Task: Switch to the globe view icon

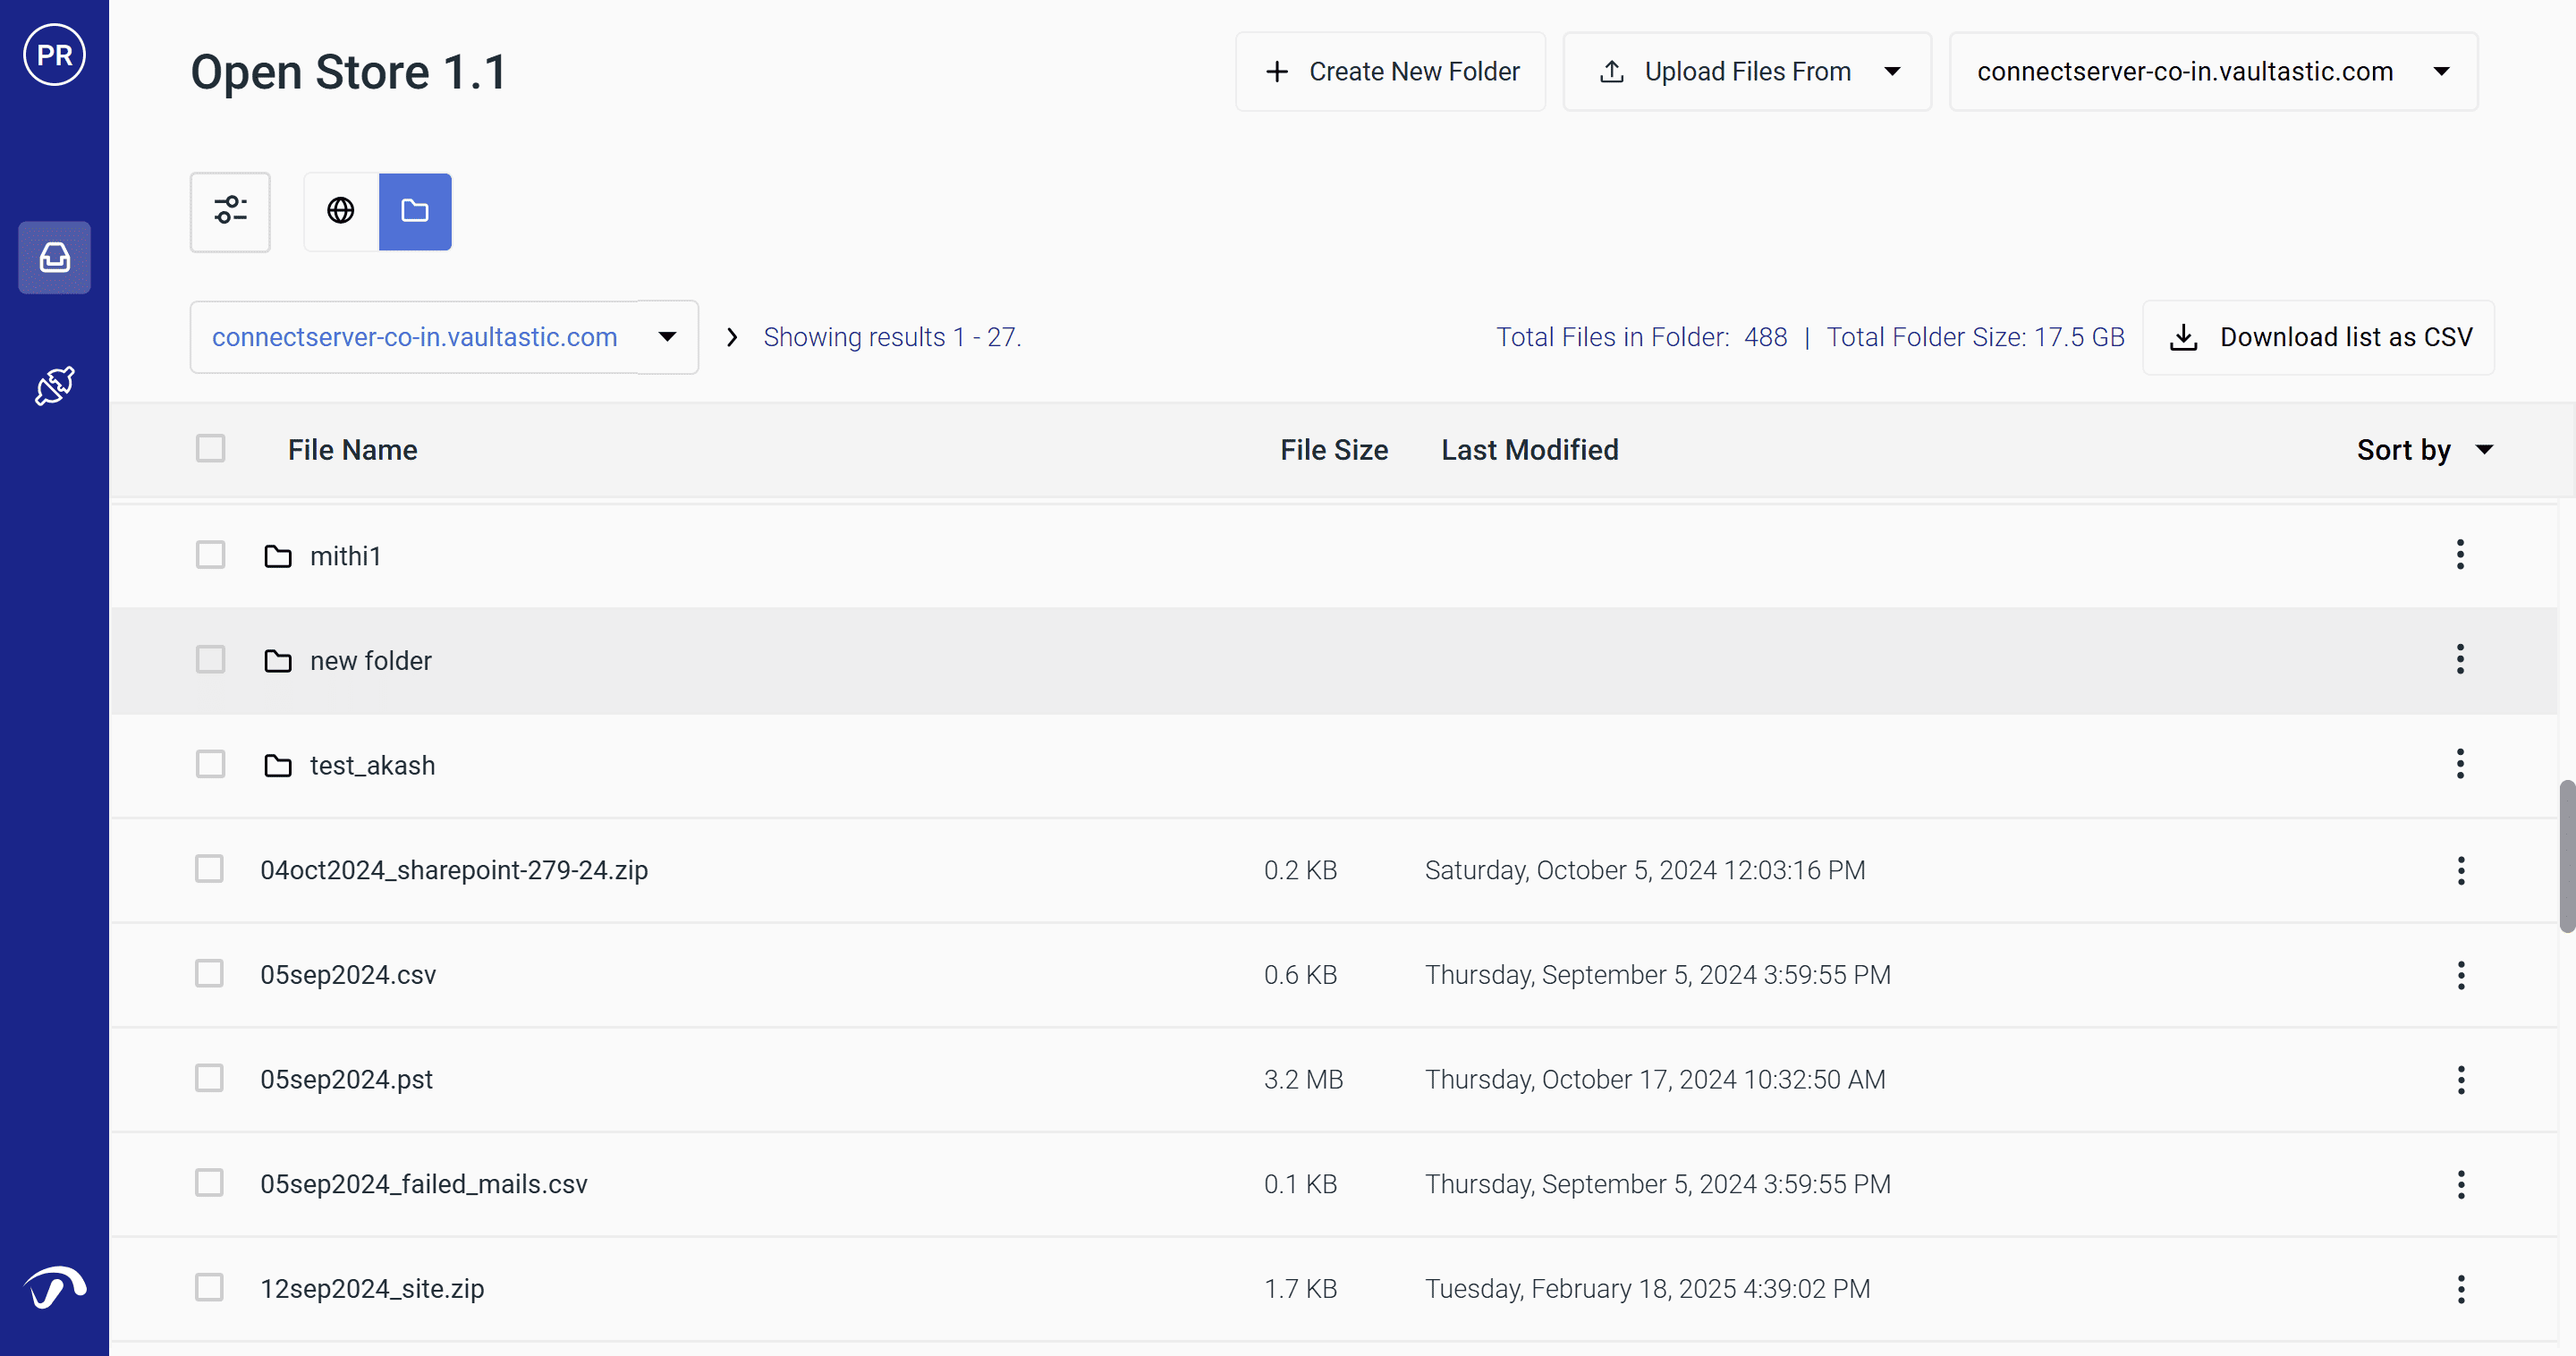Action: pyautogui.click(x=341, y=211)
